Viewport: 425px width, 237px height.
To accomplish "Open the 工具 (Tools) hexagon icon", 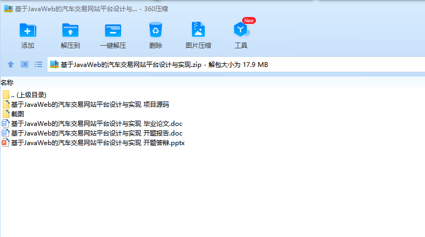I will 241,29.
